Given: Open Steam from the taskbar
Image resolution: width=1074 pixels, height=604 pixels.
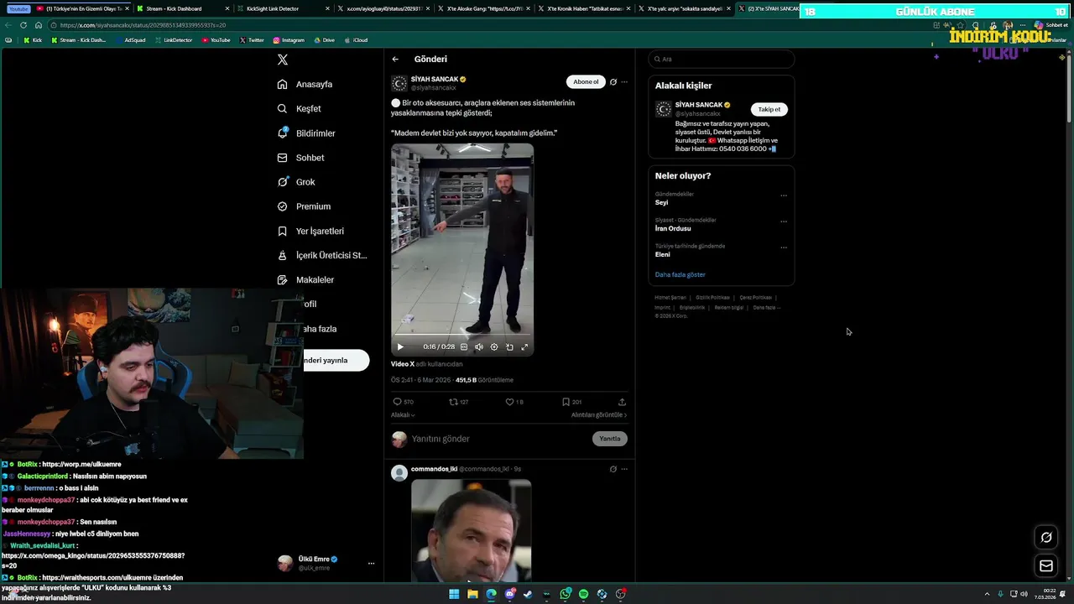Looking at the screenshot, I should (528, 594).
